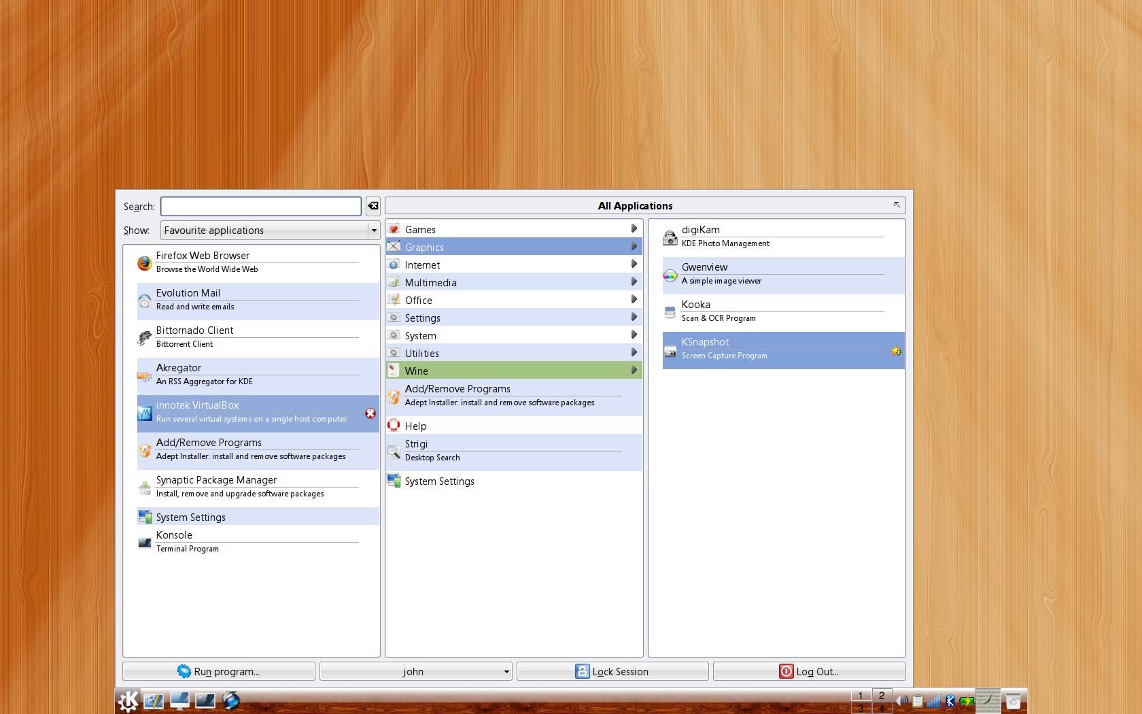Switch to virtual desktop 3
This screenshot has width=1142, height=714.
point(861,708)
